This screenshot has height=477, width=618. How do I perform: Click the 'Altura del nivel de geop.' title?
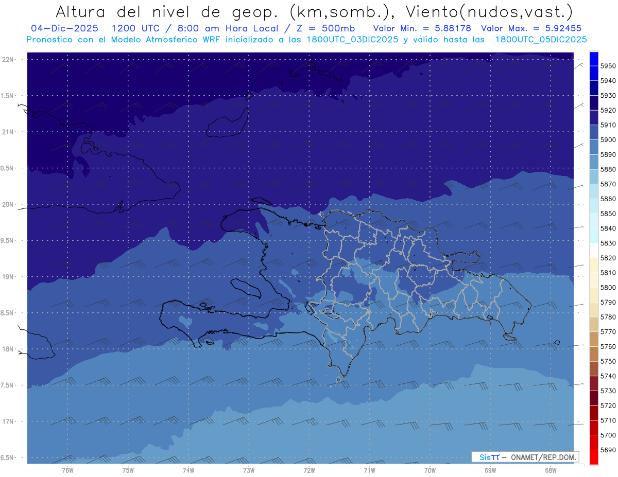click(168, 11)
